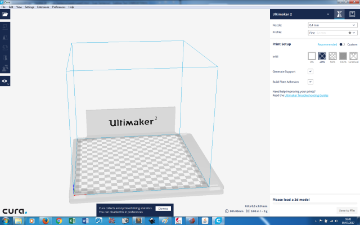Open the Nozzle 0.4 mm dropdown
The width and height of the screenshot is (360, 225).
coord(332,25)
